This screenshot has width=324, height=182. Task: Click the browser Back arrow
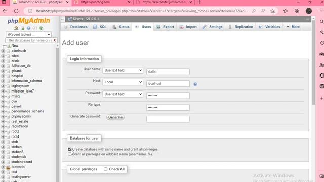[x=5, y=11]
